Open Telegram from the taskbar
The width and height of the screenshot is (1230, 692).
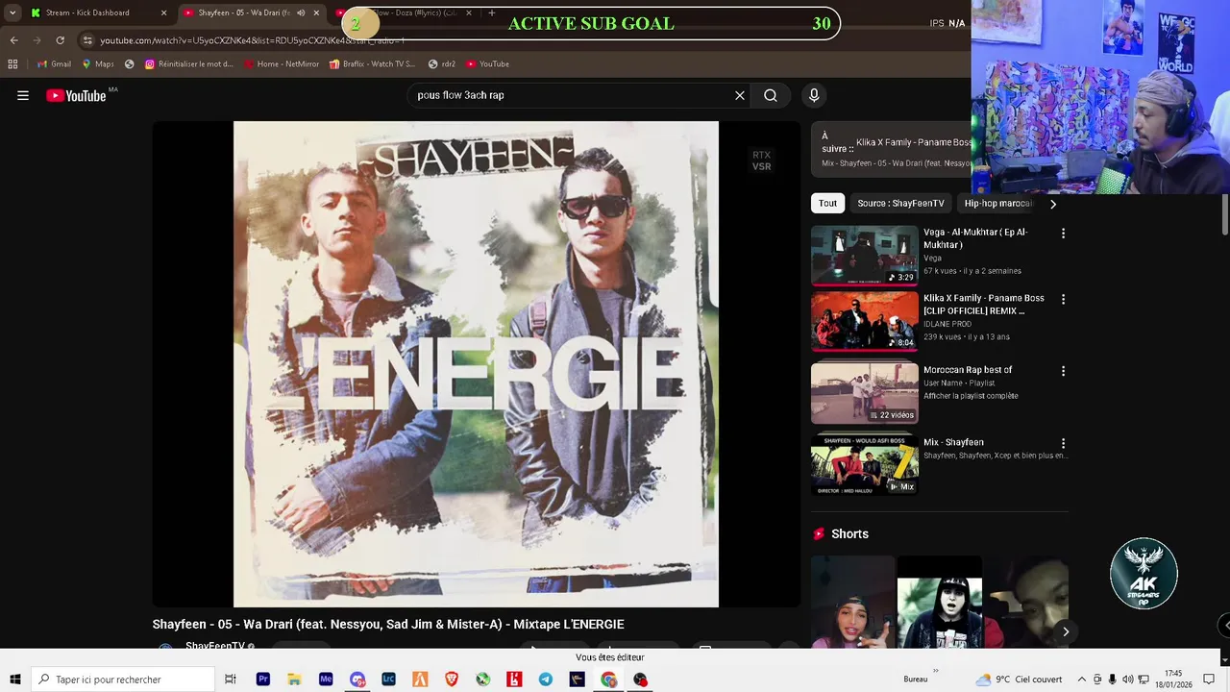point(545,680)
